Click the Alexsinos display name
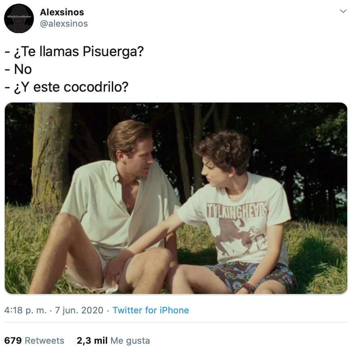350x353 pixels. [62, 12]
